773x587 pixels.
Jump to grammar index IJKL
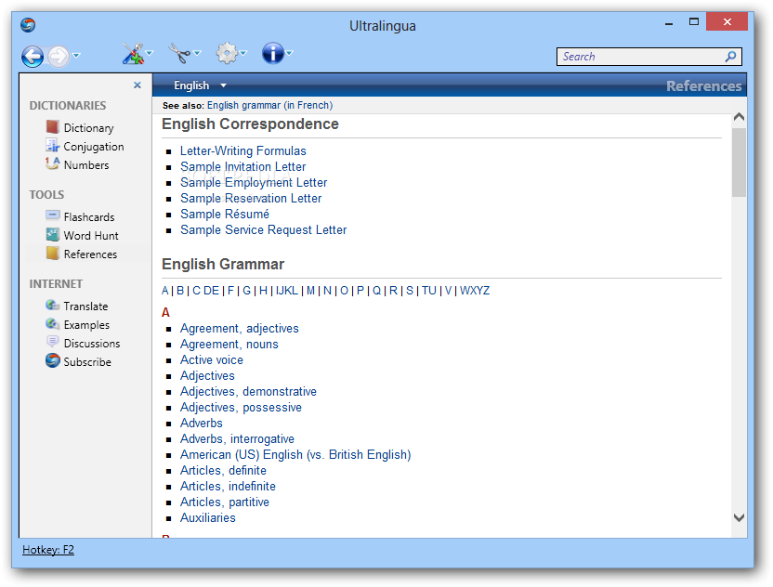(x=287, y=291)
